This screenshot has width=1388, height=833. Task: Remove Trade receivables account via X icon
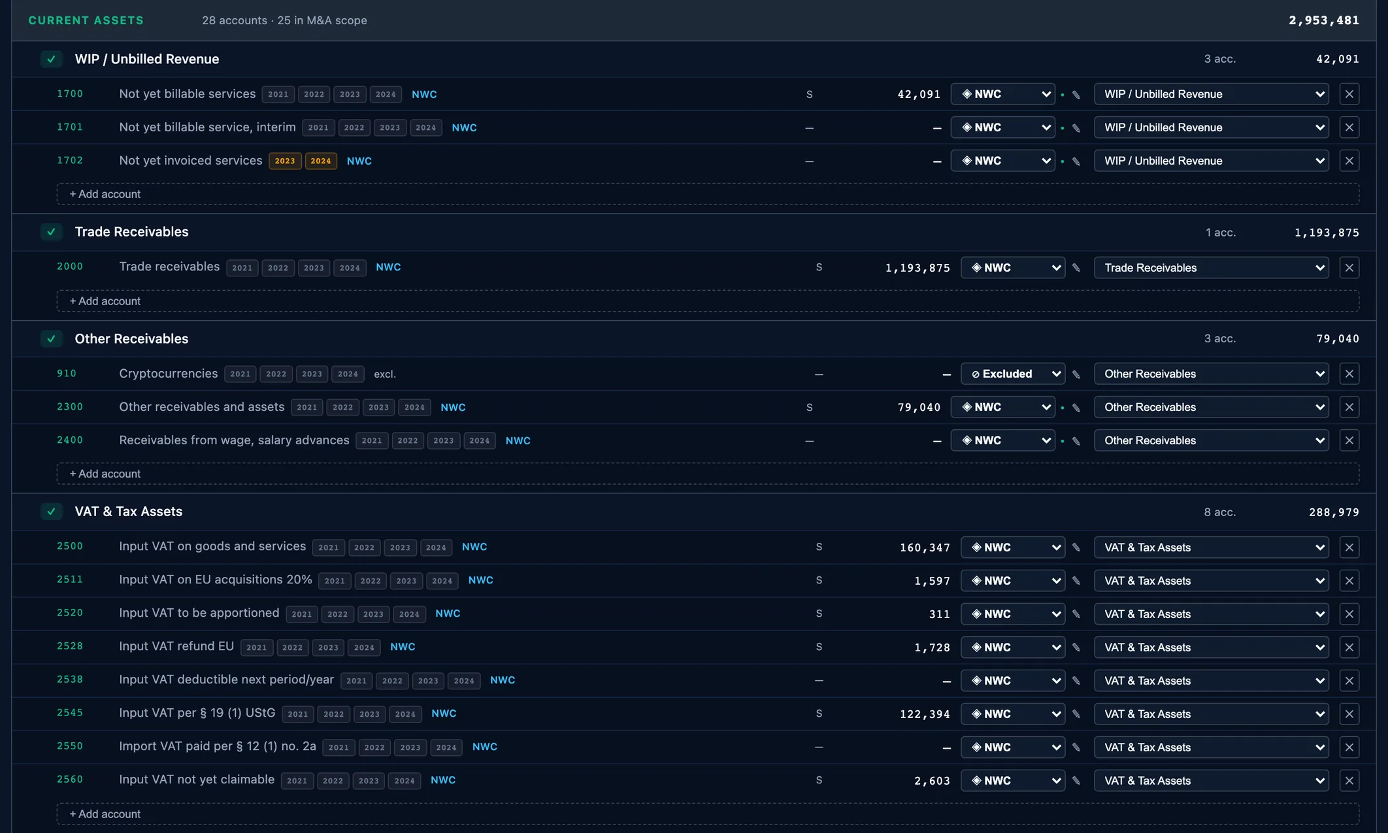(1349, 268)
